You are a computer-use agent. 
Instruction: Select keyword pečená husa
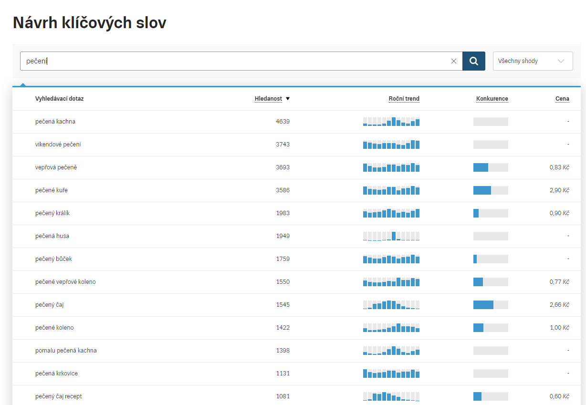coord(52,236)
